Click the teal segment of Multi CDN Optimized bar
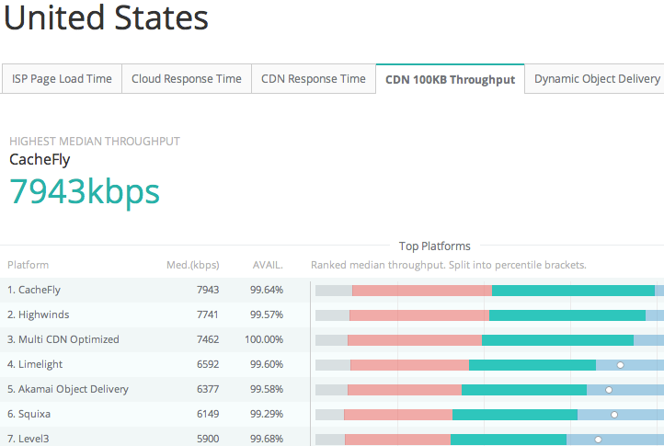 tap(557, 340)
